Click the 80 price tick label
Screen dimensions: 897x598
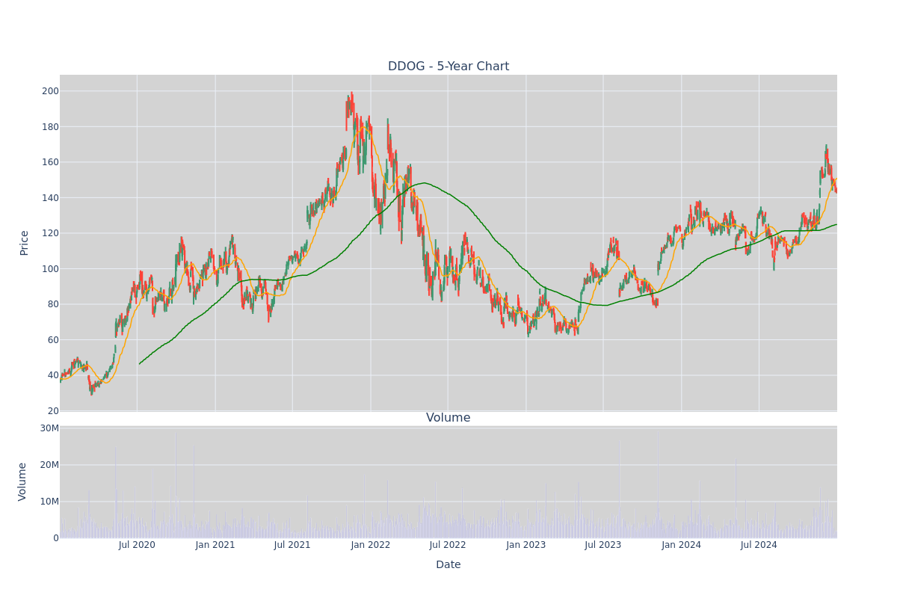[x=53, y=304]
